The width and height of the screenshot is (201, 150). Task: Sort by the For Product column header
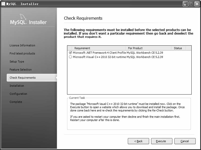click(x=149, y=48)
